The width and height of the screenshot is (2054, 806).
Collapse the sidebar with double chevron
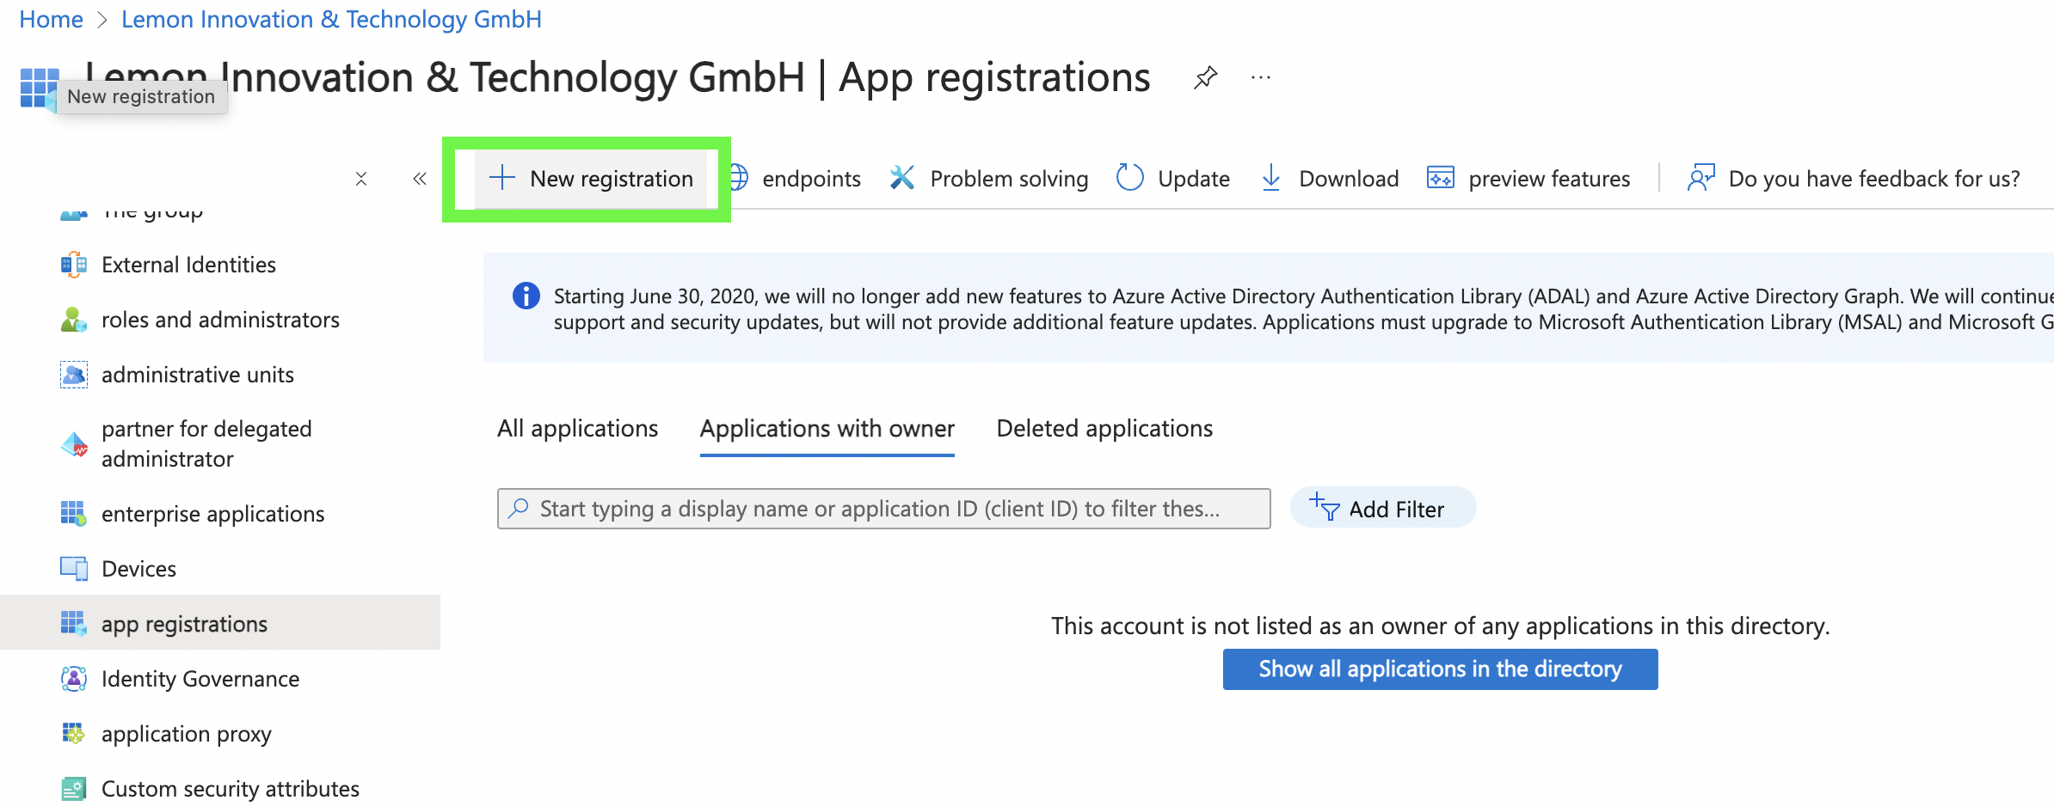[420, 179]
